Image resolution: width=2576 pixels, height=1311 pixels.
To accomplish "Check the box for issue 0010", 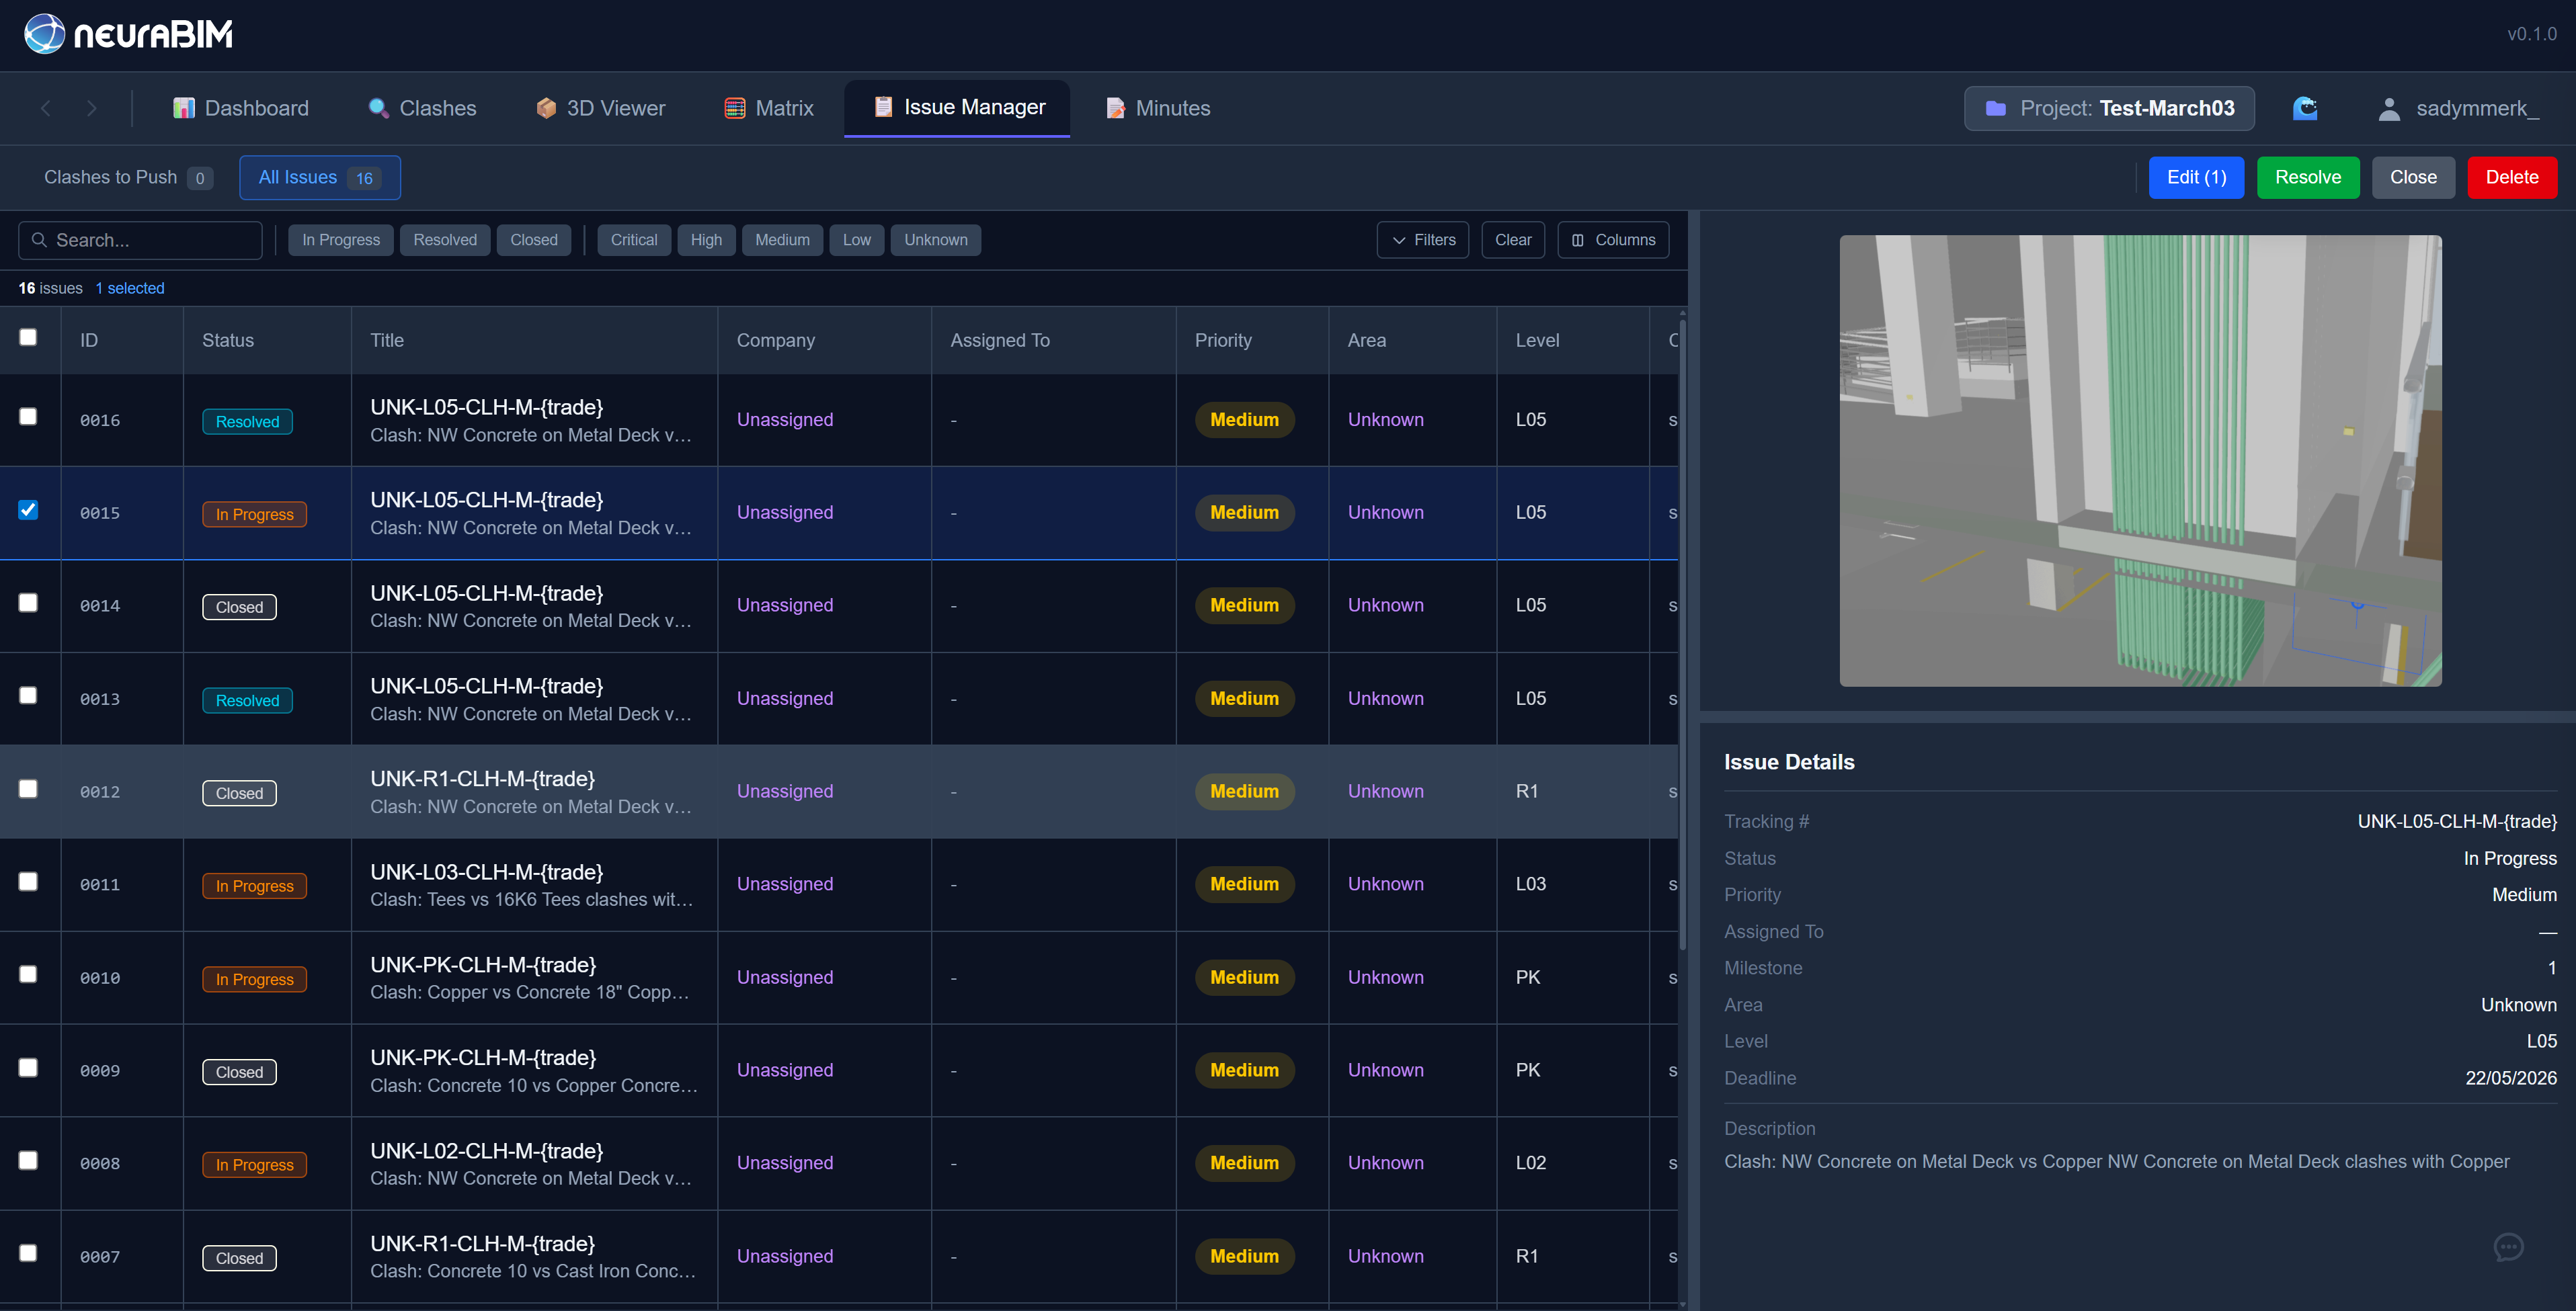I will coord(28,974).
